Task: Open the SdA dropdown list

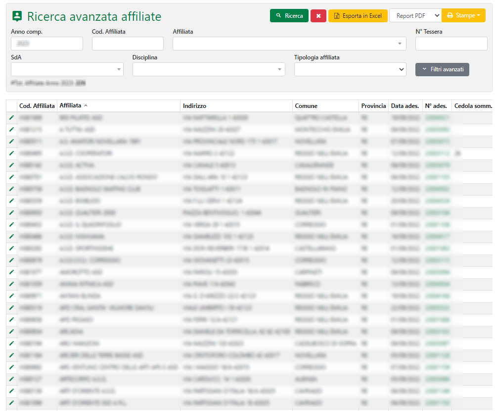Action: [x=67, y=70]
